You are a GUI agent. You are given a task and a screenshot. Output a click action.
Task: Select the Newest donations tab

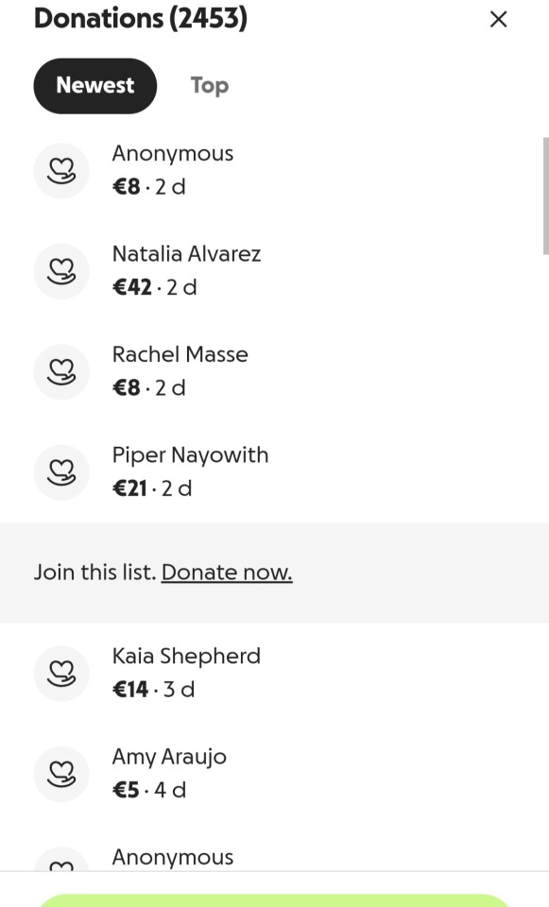[x=94, y=86]
